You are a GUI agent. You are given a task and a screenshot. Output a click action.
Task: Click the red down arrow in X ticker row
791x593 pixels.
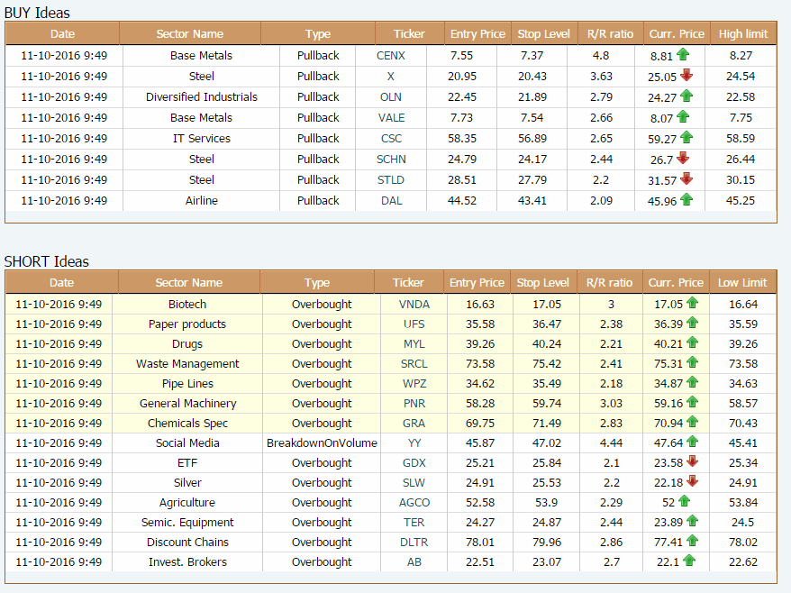click(686, 75)
